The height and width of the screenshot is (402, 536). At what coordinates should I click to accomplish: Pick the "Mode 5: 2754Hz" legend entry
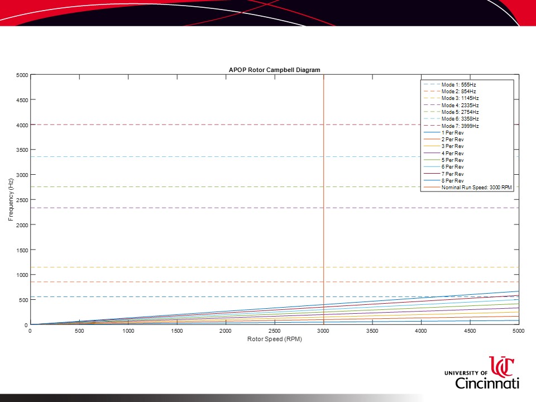[460, 112]
